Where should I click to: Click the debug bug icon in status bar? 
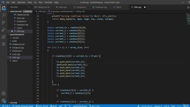coord(65,106)
